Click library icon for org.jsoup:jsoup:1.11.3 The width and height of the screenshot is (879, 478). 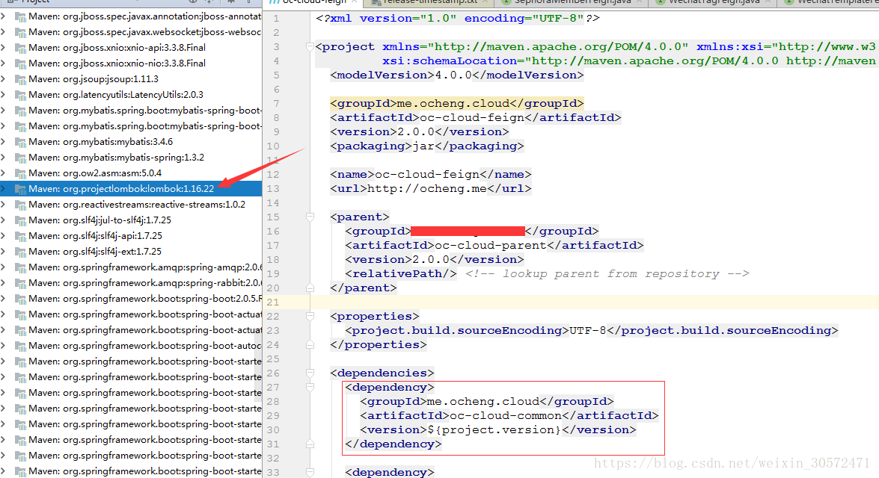21,79
